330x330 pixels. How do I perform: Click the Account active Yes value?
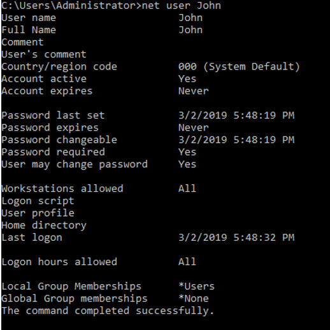[187, 79]
